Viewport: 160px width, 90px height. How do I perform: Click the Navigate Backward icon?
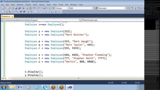click(44, 8)
